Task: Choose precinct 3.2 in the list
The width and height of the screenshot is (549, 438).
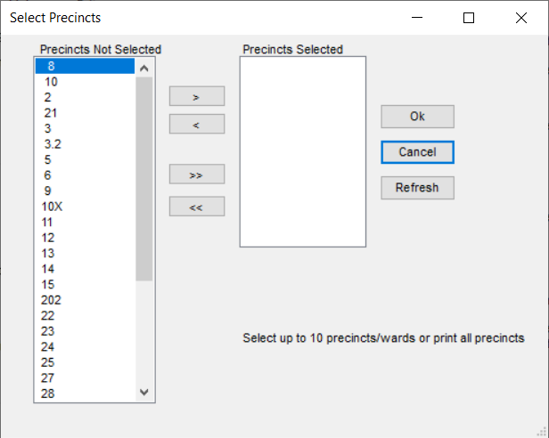Action: 85,144
